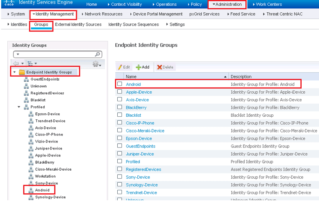Click the RegisteredDevices group icon in tree
The height and width of the screenshot is (203, 319).
tap(26, 93)
